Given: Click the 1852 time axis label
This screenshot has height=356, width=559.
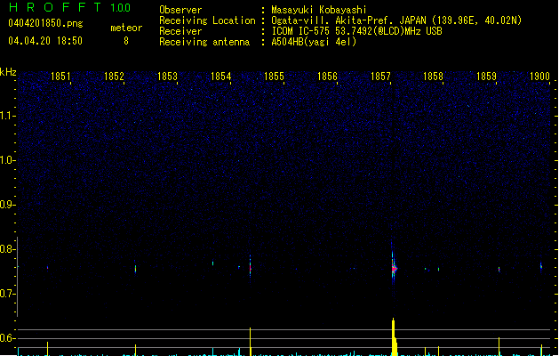Looking at the screenshot, I should coord(114,76).
